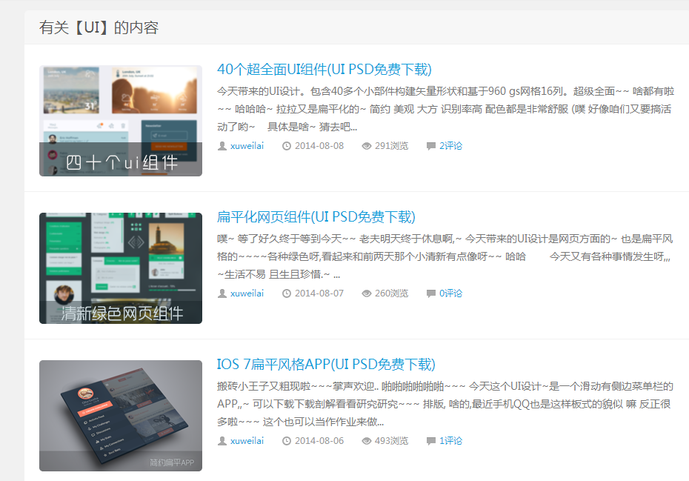The width and height of the screenshot is (689, 481).
Task: Click the eye icon showing 291浏览
Action: (366, 146)
